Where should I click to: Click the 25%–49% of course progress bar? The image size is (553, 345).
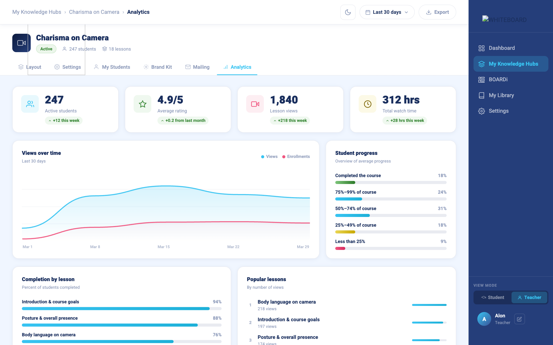pyautogui.click(x=391, y=232)
